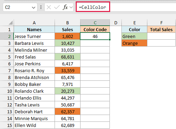Click the Cancel (X) formula bar icon
Viewport: 176px width, 129px height.
click(49, 7)
